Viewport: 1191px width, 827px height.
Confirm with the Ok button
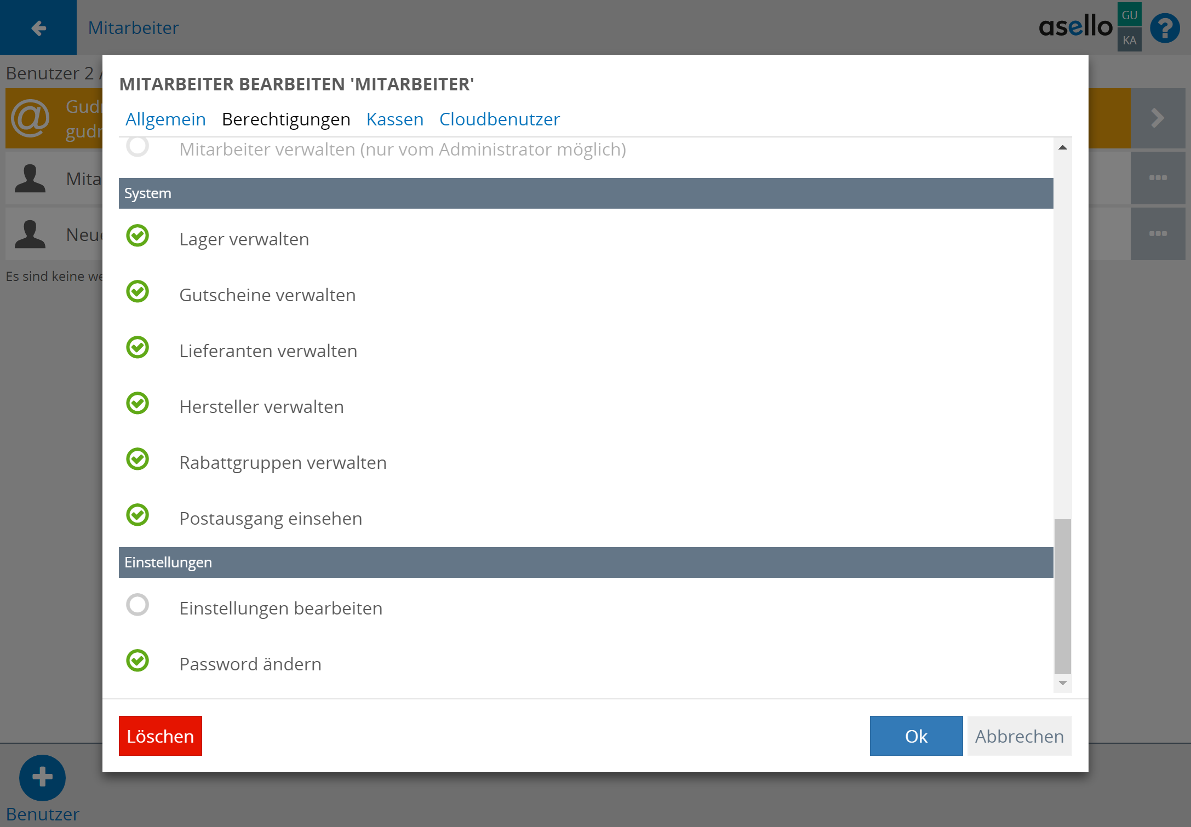tap(915, 736)
